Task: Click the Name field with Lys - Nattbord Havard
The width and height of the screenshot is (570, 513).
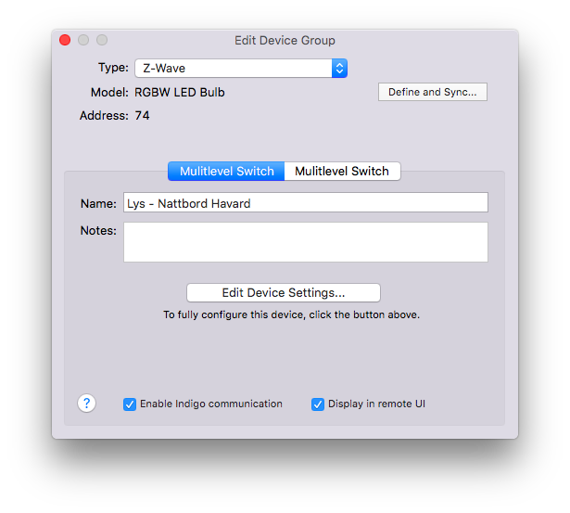Action: [306, 202]
